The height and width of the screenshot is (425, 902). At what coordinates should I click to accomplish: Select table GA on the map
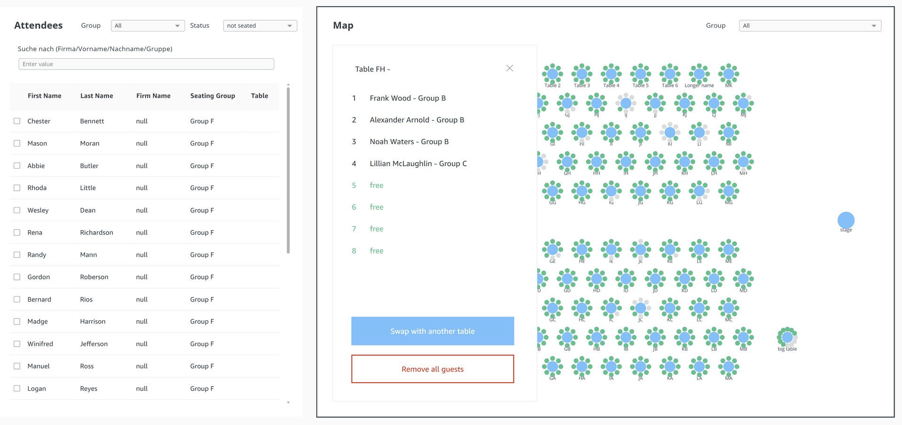click(552, 366)
